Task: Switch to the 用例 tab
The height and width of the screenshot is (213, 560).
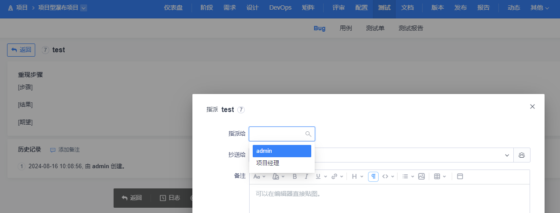Action: (x=346, y=28)
